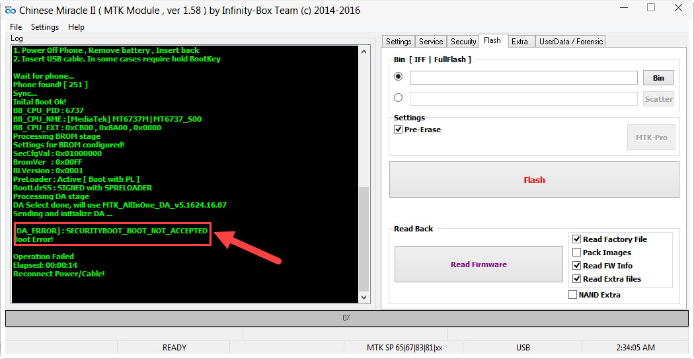Uncheck the Pre-Erase checkbox
This screenshot has width=694, height=359.
(x=398, y=130)
